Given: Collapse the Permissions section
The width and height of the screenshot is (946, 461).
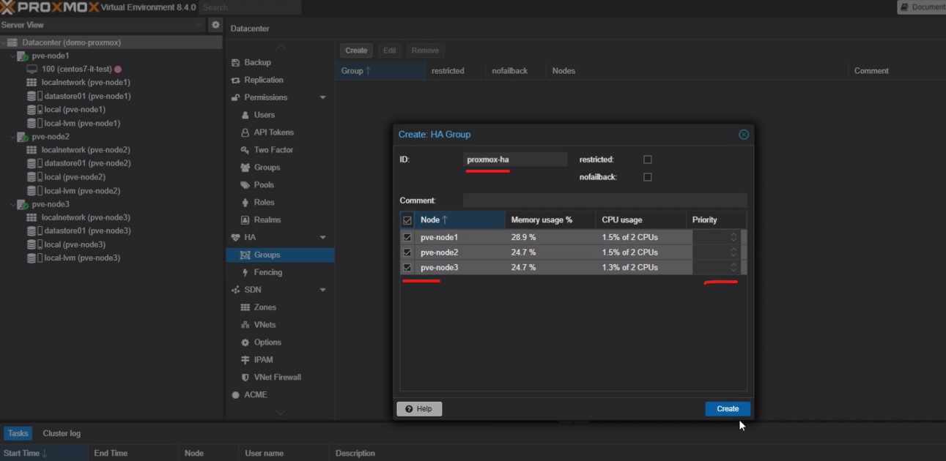Looking at the screenshot, I should 322,97.
